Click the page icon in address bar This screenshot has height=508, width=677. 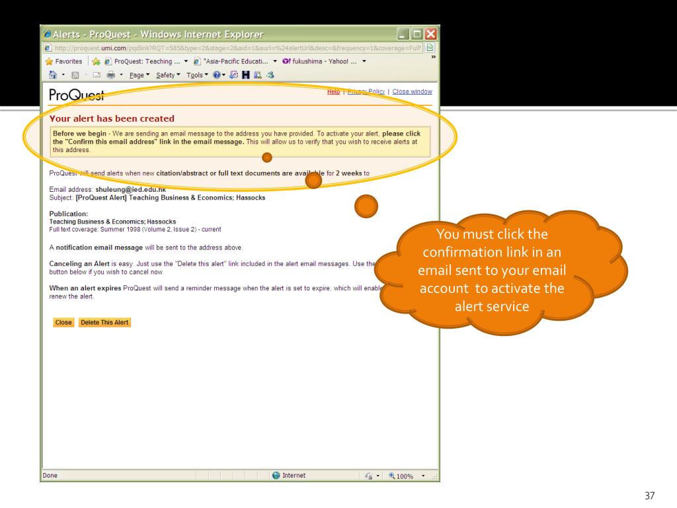point(48,48)
